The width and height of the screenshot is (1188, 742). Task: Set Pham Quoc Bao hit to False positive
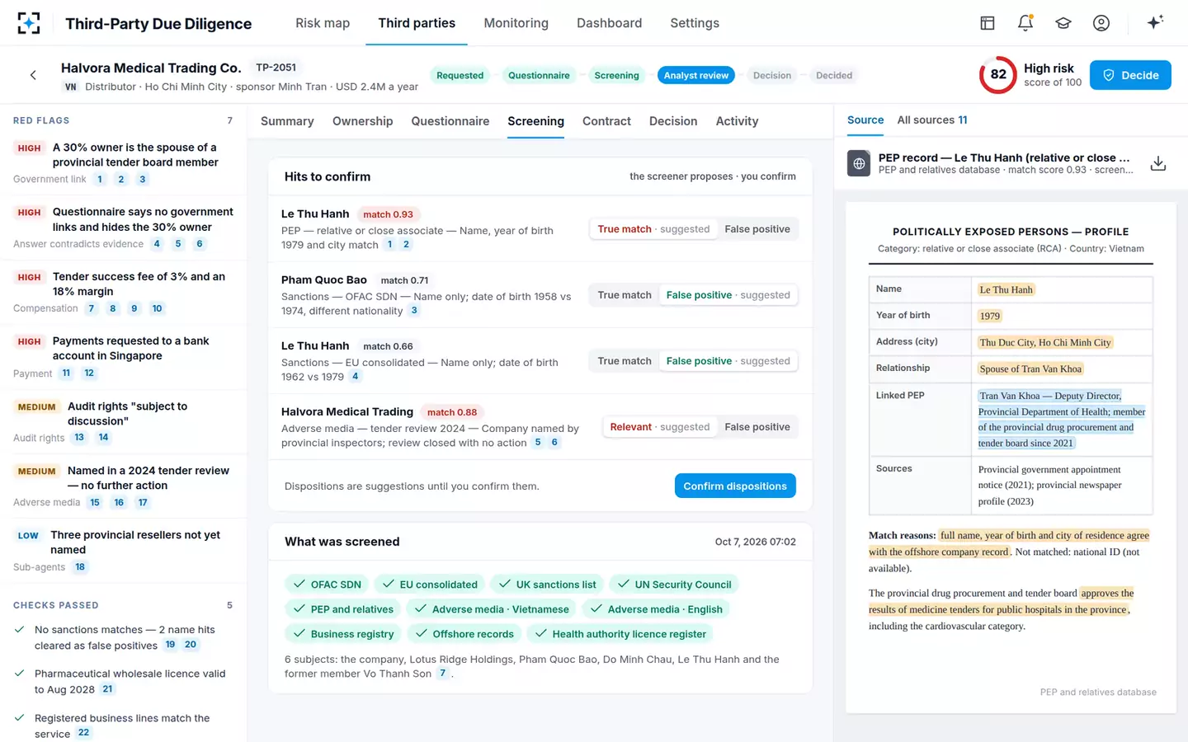tap(728, 295)
